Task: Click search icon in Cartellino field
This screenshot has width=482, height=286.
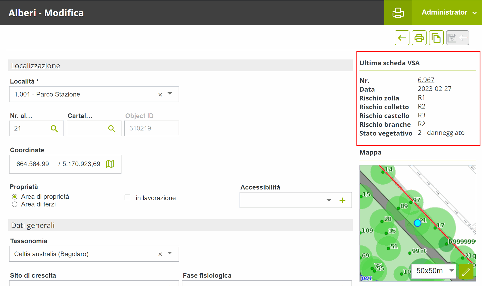Action: 111,128
